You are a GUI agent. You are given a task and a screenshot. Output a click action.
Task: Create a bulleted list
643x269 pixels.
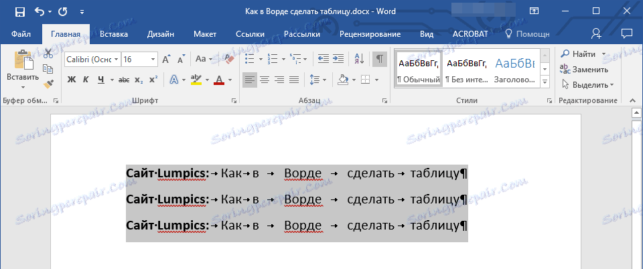249,60
